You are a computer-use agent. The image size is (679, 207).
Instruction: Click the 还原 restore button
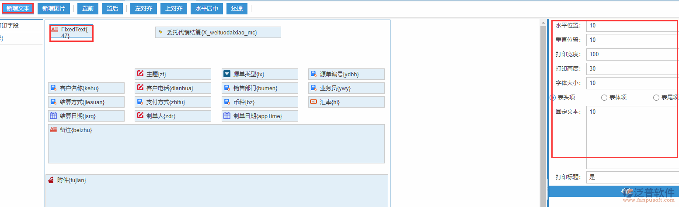click(237, 9)
